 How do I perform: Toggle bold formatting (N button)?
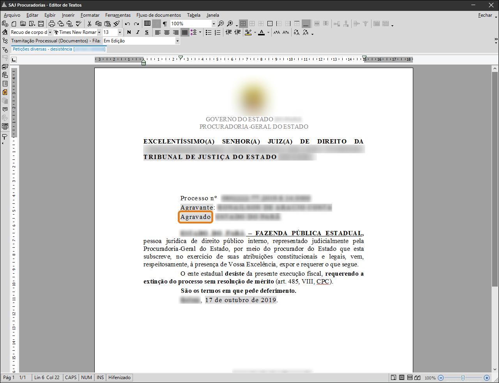coord(129,32)
